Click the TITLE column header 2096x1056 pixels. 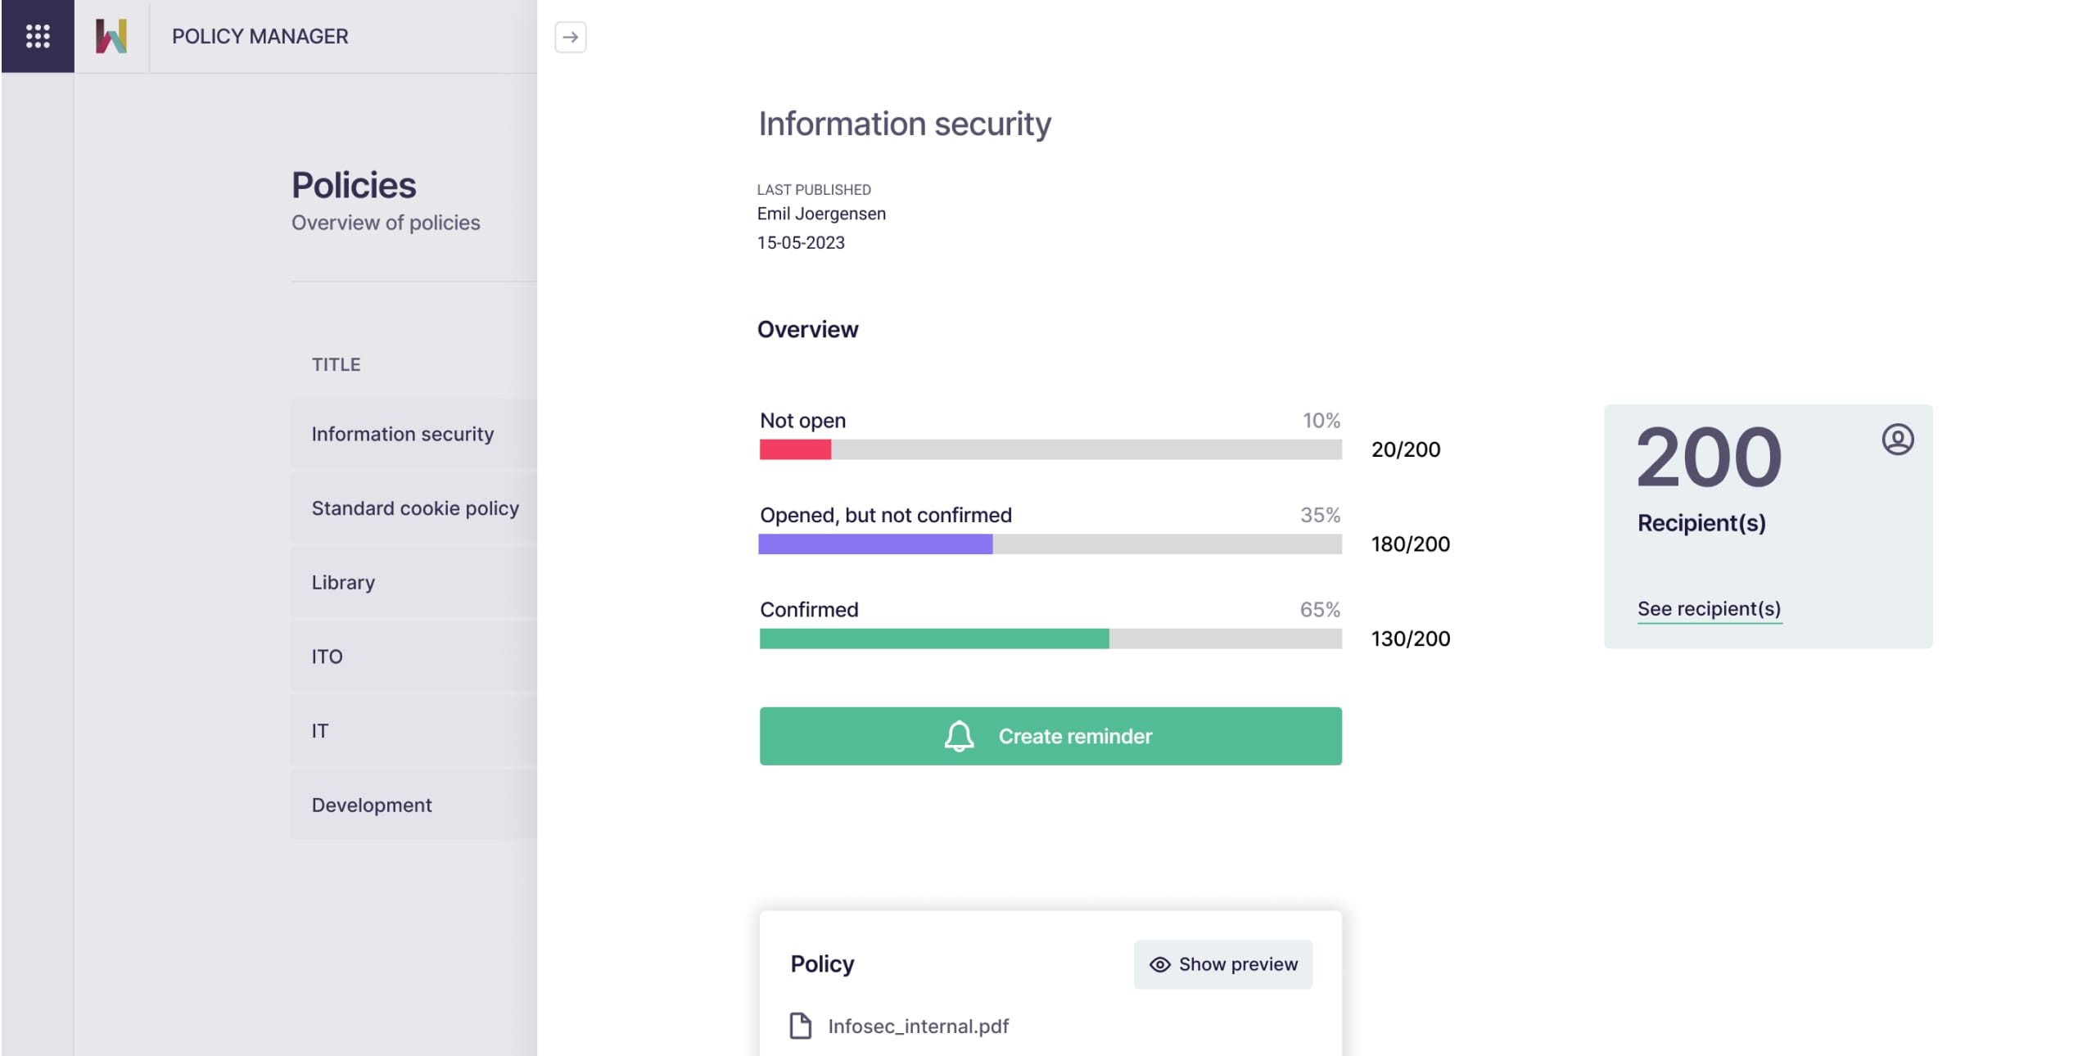tap(336, 364)
